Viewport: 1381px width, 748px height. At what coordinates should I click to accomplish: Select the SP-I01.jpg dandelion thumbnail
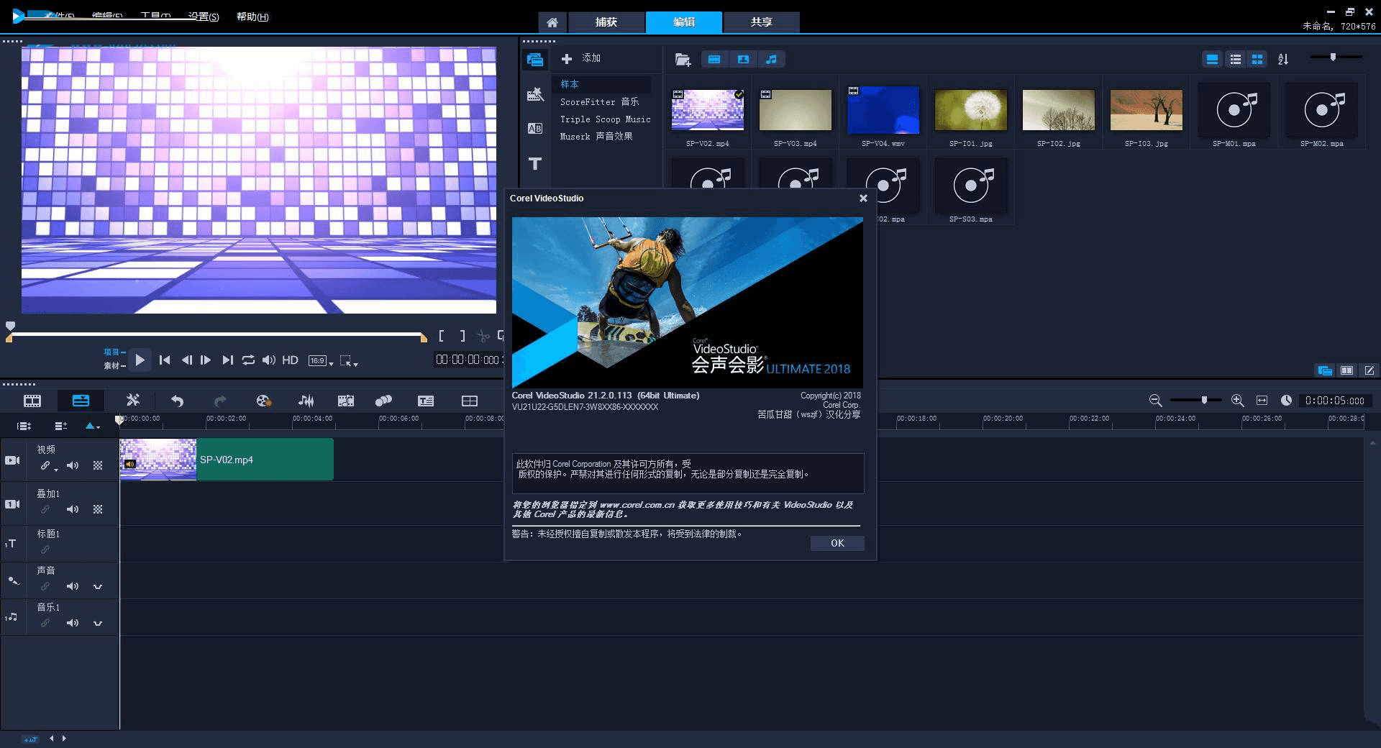970,110
